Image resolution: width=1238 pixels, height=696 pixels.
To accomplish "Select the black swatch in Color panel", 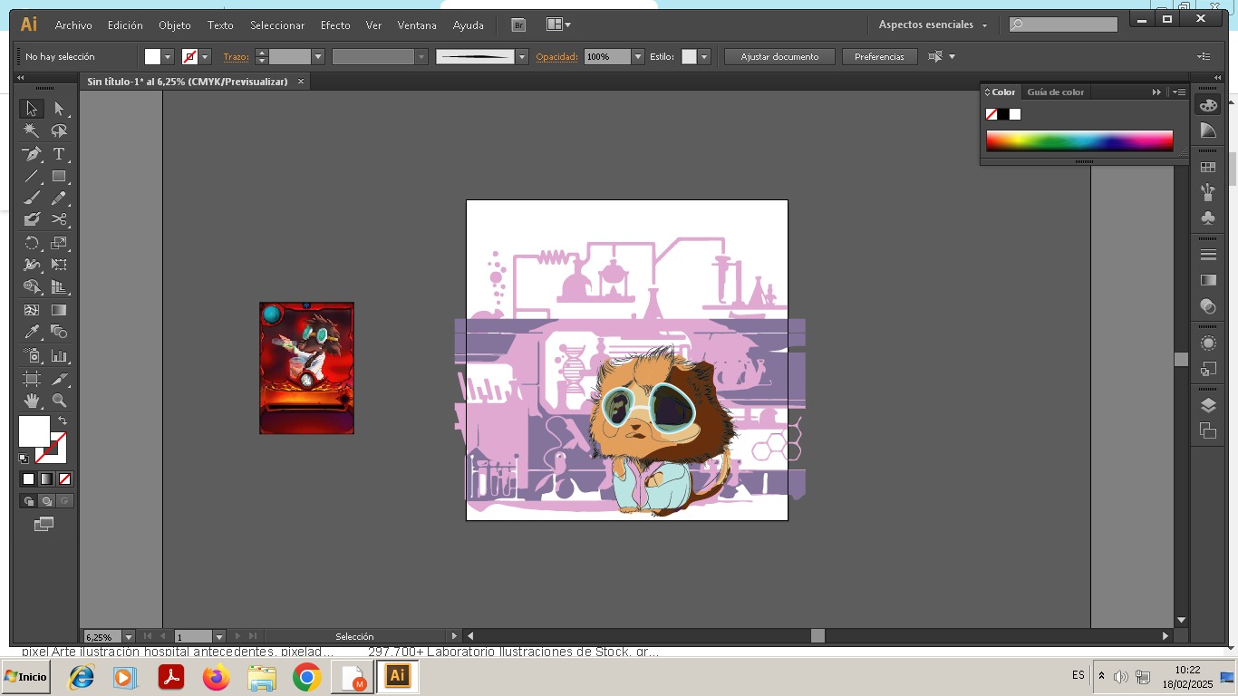I will pos(1003,114).
